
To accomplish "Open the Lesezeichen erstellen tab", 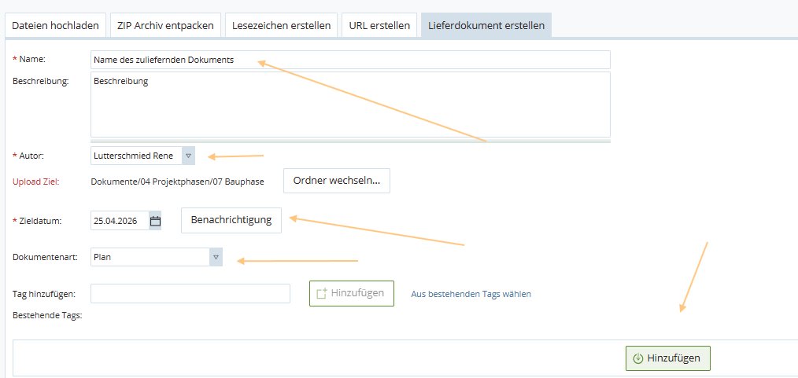I will (x=282, y=25).
